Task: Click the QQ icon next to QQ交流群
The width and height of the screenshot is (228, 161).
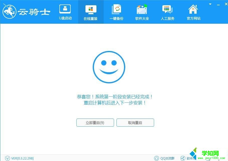Action: (156, 158)
